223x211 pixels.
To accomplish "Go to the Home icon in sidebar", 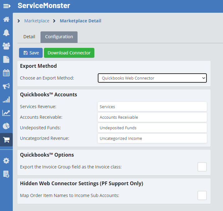I will [6, 19].
